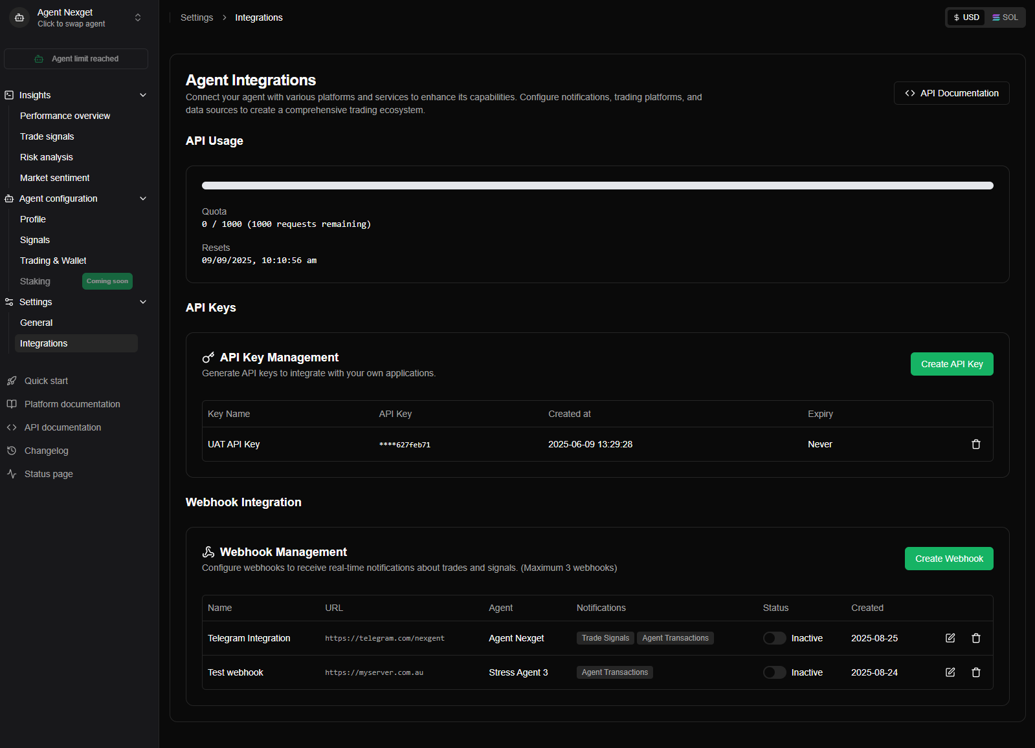Open the Profile page
This screenshot has width=1035, height=748.
(x=32, y=219)
